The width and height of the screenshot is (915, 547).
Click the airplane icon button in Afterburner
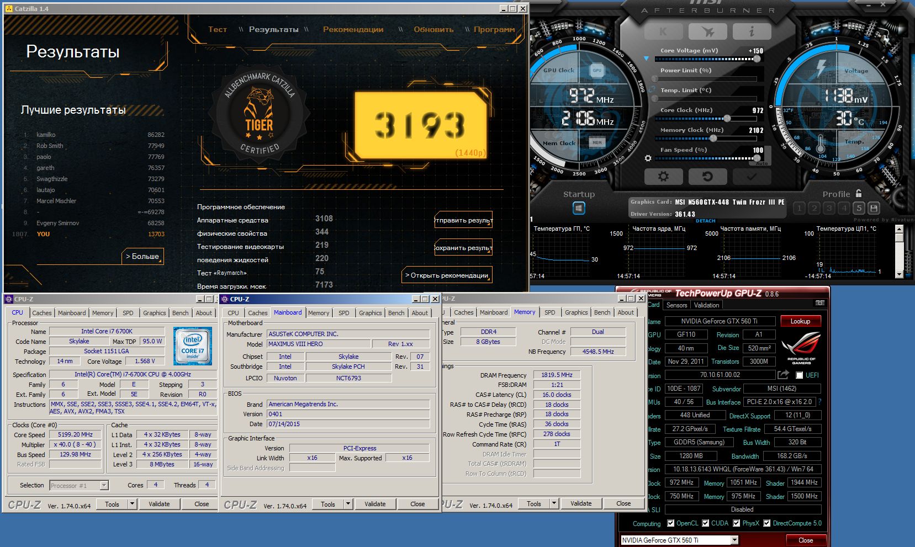707,32
